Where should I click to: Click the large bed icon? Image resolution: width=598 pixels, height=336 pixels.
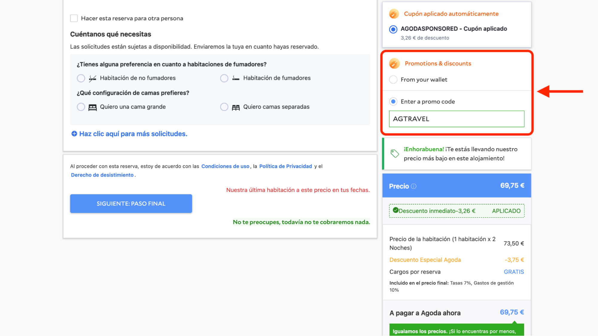pyautogui.click(x=92, y=107)
